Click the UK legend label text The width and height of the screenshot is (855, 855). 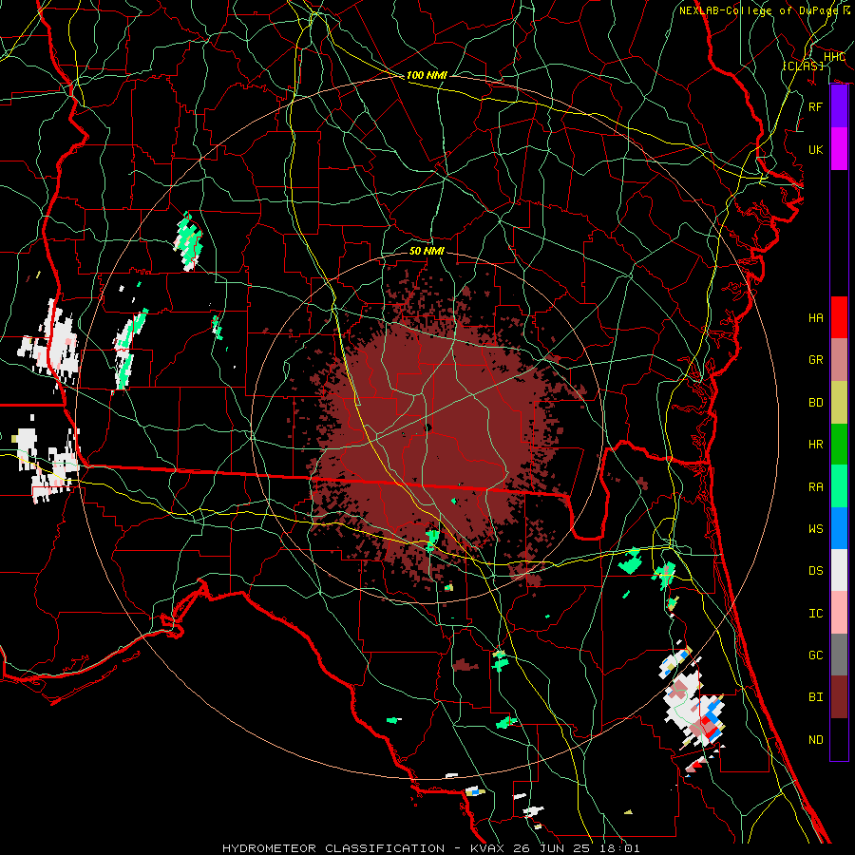click(x=816, y=149)
